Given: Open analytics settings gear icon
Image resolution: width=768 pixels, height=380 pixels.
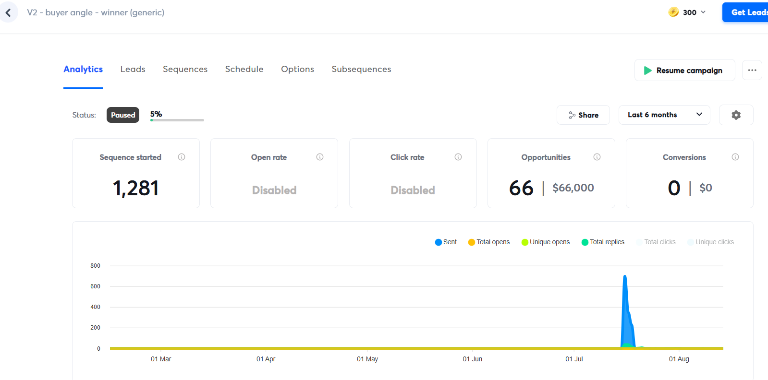Looking at the screenshot, I should (736, 115).
